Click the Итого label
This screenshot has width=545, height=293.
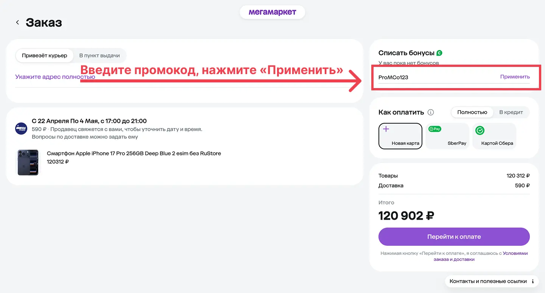point(386,203)
